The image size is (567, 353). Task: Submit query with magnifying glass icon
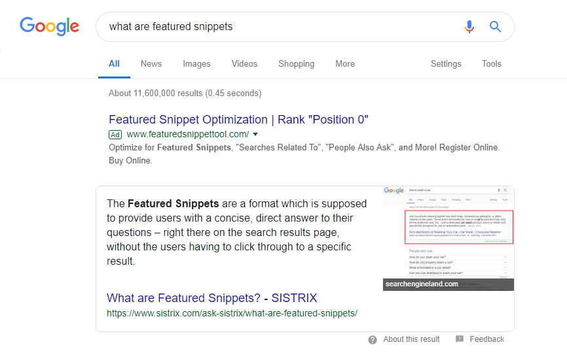point(495,26)
